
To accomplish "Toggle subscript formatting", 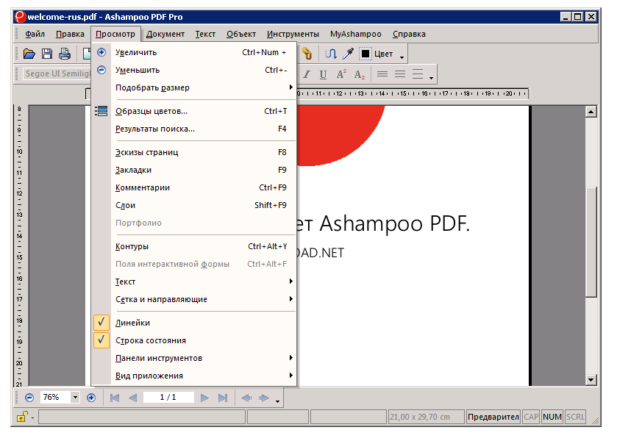I will [358, 74].
